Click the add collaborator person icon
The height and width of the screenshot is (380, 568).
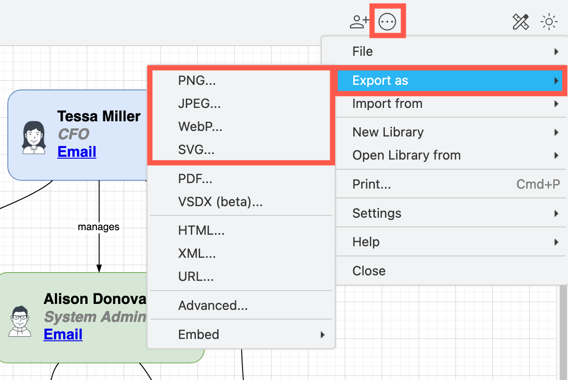359,20
